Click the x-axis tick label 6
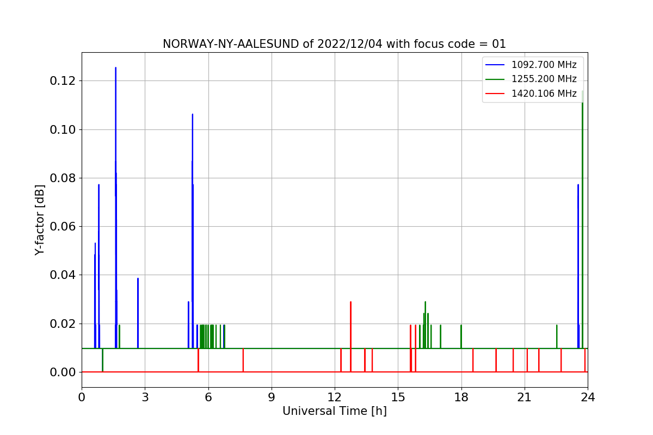The image size is (653, 435). tap(208, 397)
